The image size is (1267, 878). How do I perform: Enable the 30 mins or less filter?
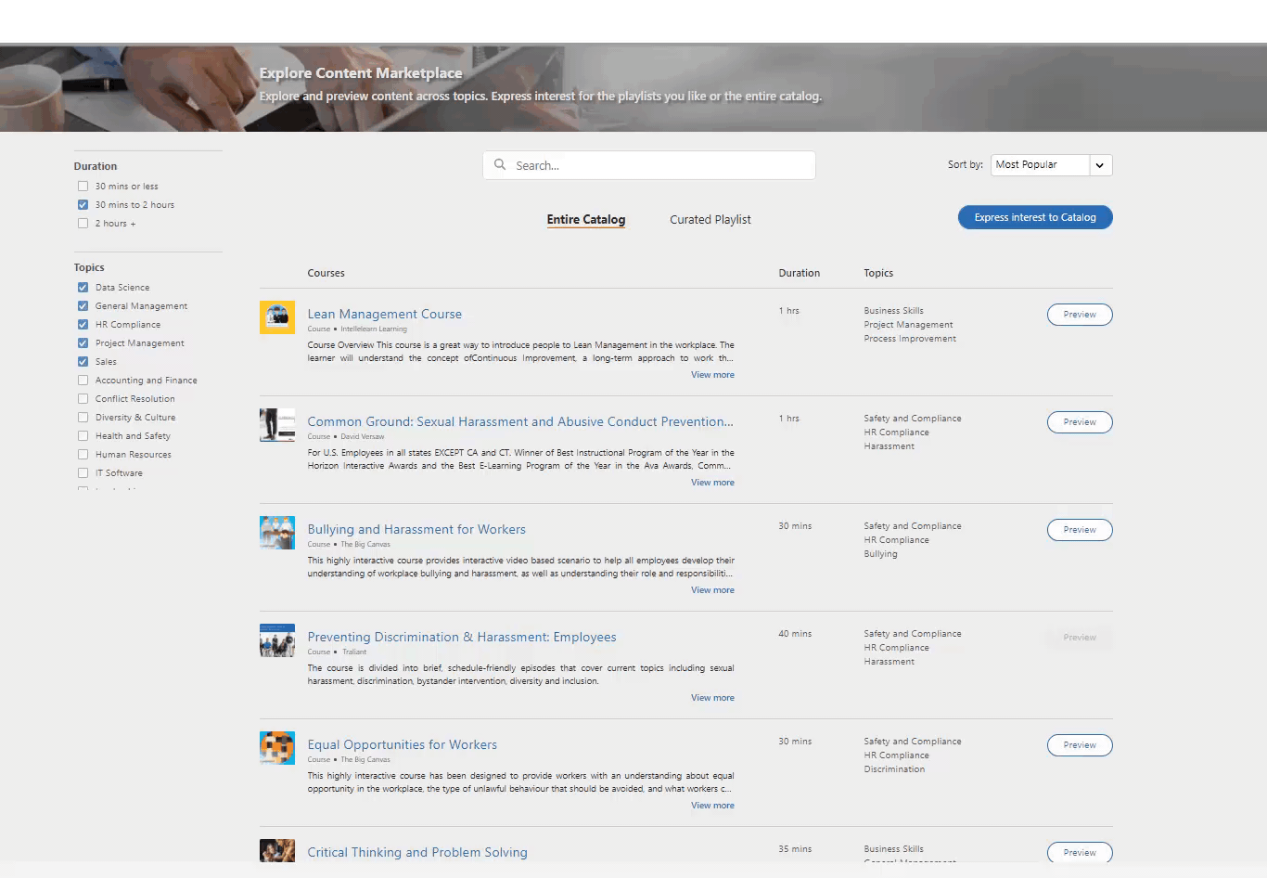(x=83, y=187)
